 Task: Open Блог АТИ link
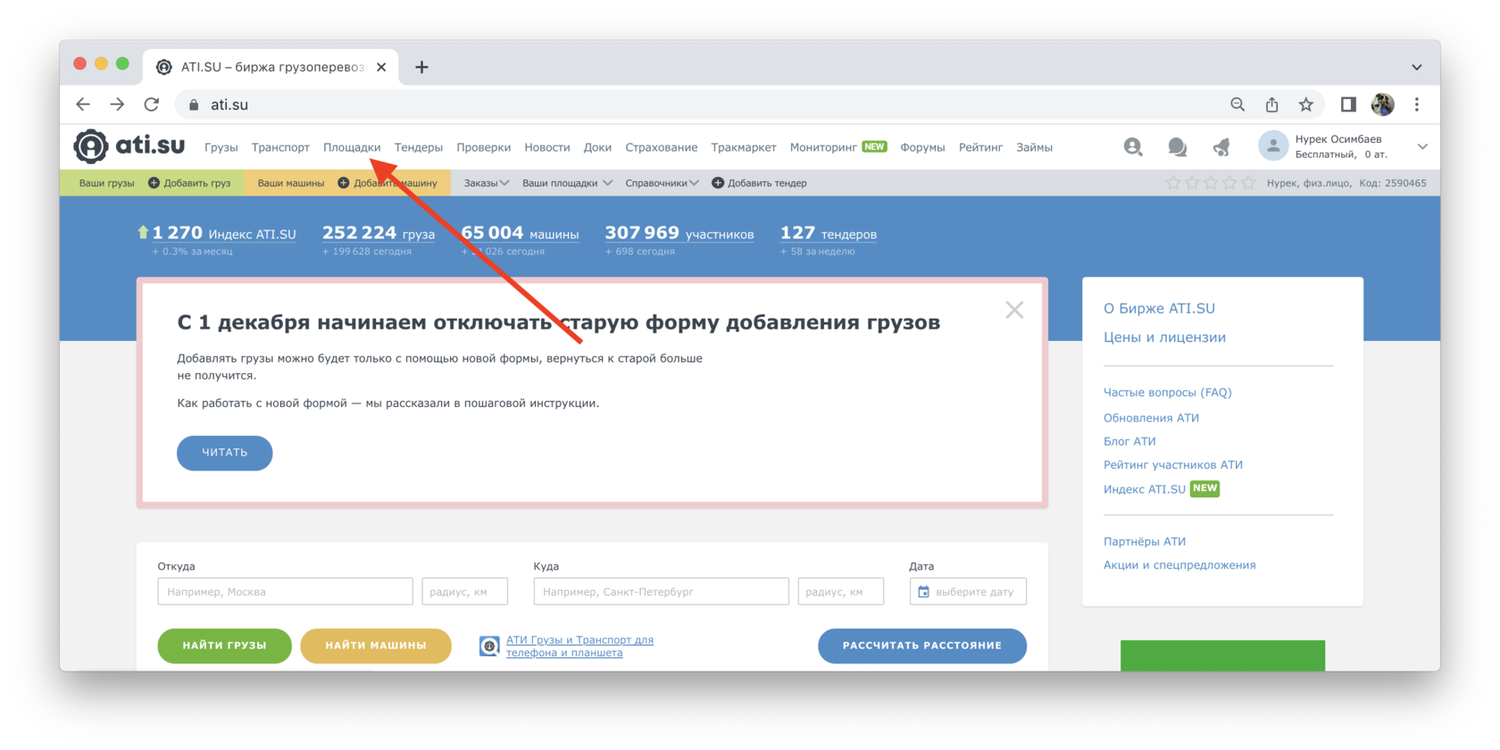(1129, 441)
